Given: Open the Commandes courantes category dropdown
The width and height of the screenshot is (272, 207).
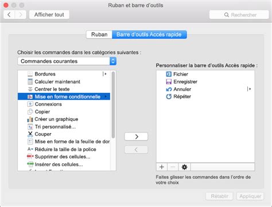Looking at the screenshot, I should point(67,61).
